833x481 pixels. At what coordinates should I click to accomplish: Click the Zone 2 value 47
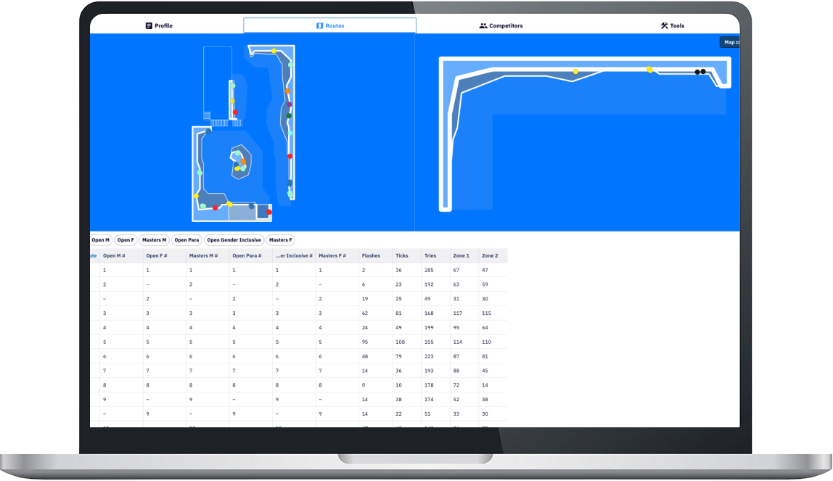(485, 270)
